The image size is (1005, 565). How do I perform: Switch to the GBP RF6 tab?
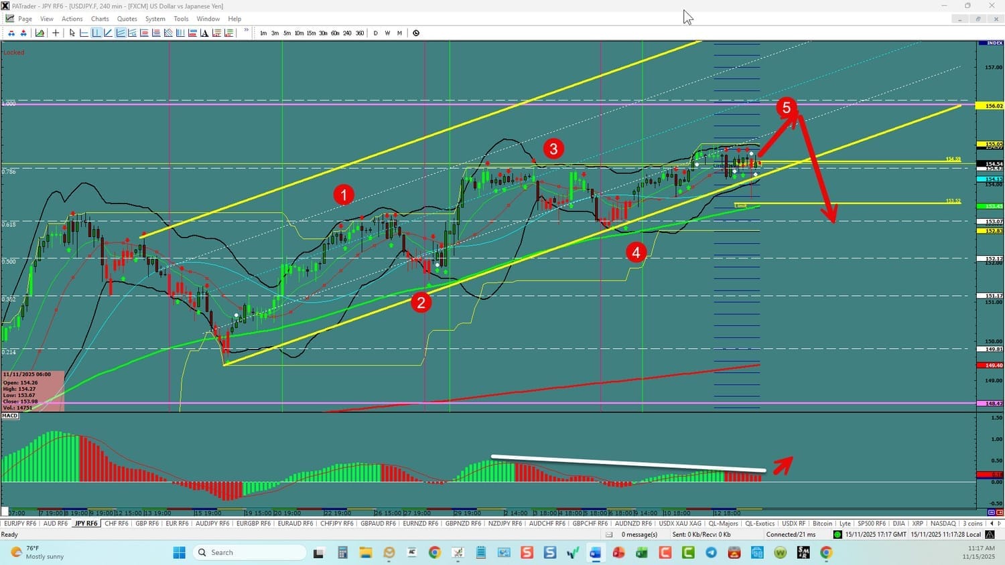click(147, 523)
